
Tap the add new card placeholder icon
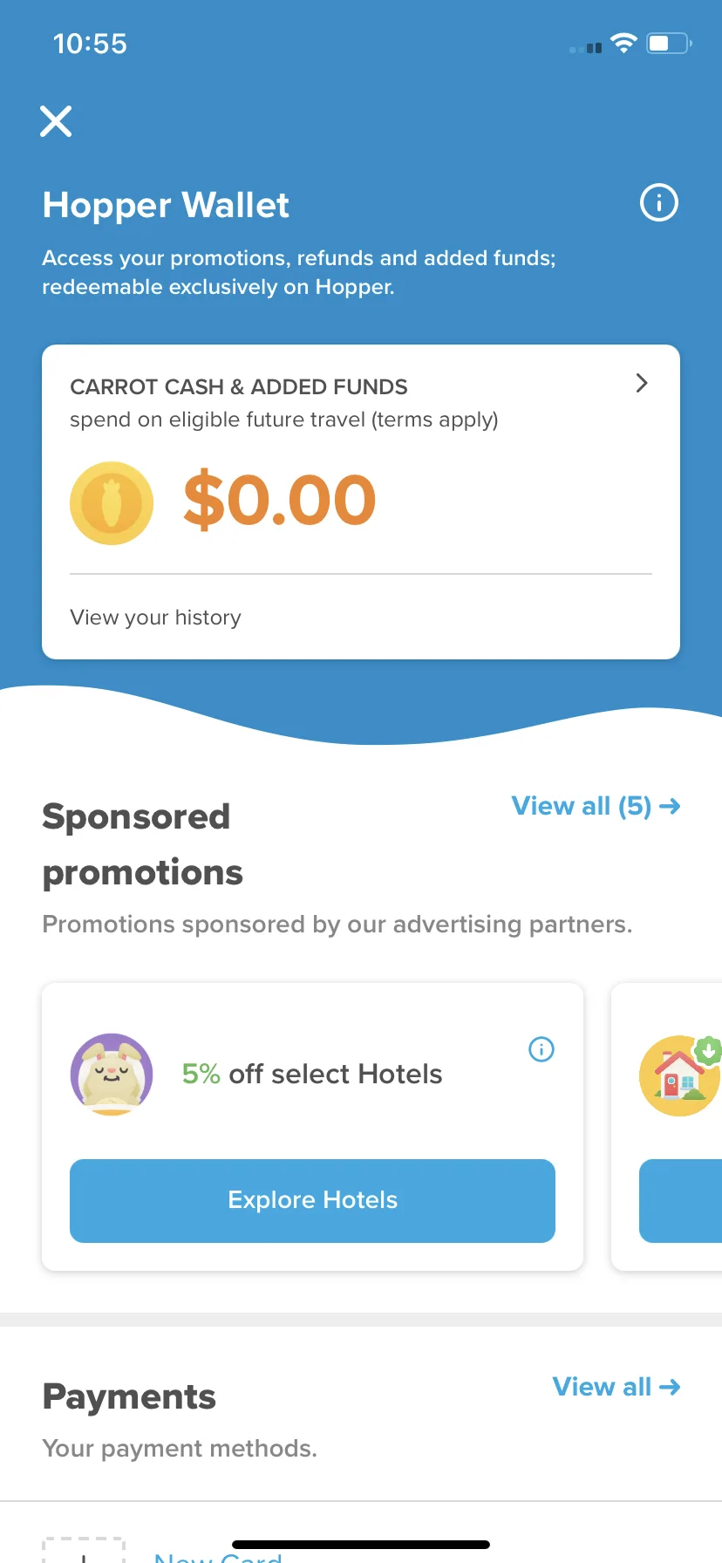pos(84,1550)
